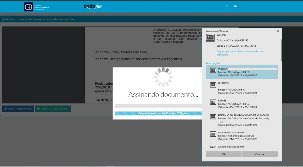Close the Segurança do Windows dialog
The image size is (303, 167).
click(x=278, y=31)
